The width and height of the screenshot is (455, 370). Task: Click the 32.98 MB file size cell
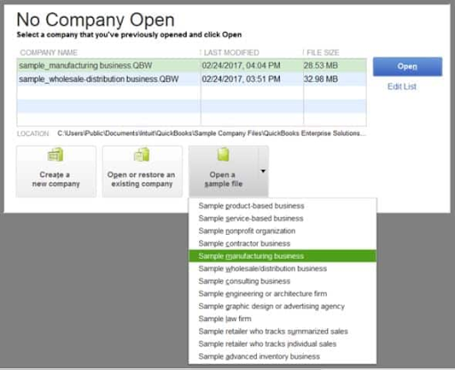321,79
